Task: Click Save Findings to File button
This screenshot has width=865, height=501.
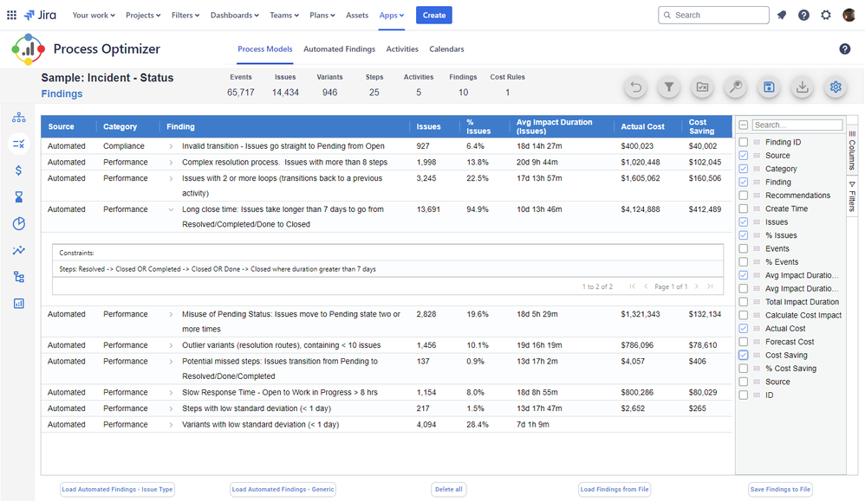Action: click(x=780, y=490)
